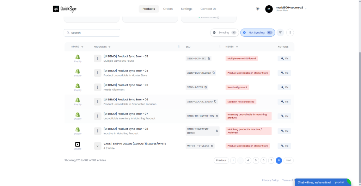Go to page 6
The width and height of the screenshot is (361, 186).
pos(263,160)
